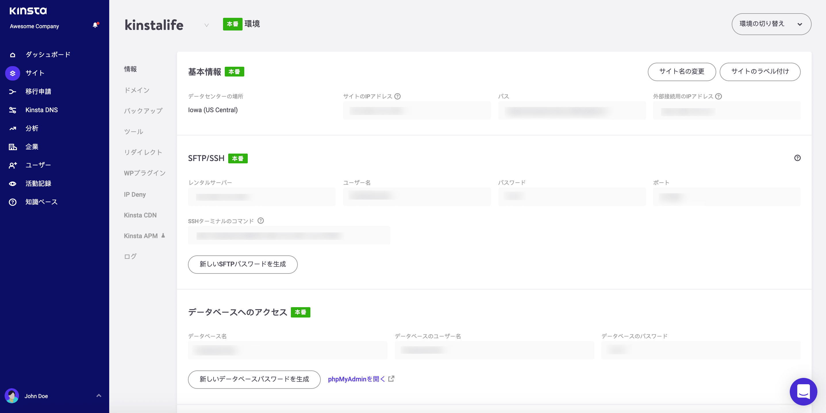Click the notification bell with red badge
The height and width of the screenshot is (413, 826).
(95, 25)
